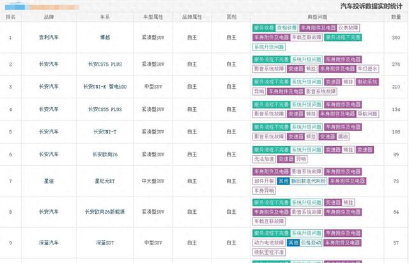The height and width of the screenshot is (263, 409).
Task: Open the 长安UNI-K 智电iDD series link
Action: pos(105,87)
